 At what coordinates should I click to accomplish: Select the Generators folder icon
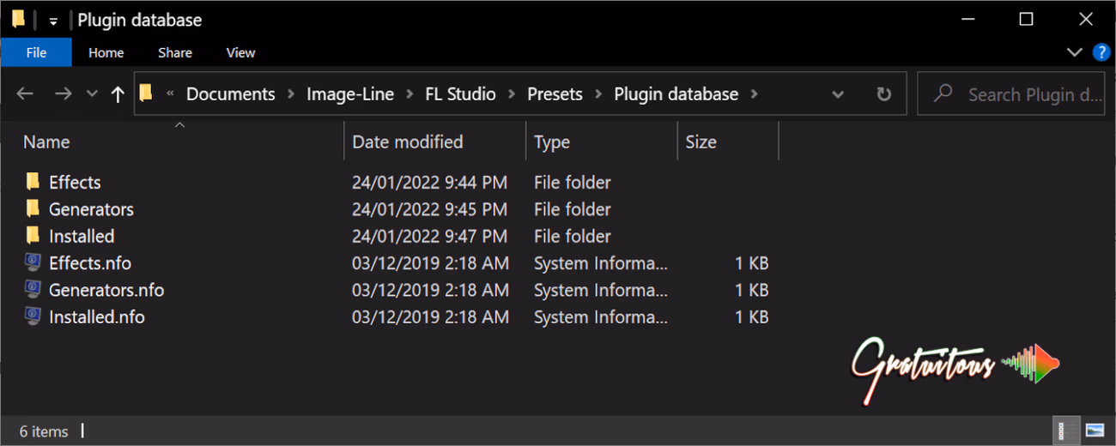point(33,208)
